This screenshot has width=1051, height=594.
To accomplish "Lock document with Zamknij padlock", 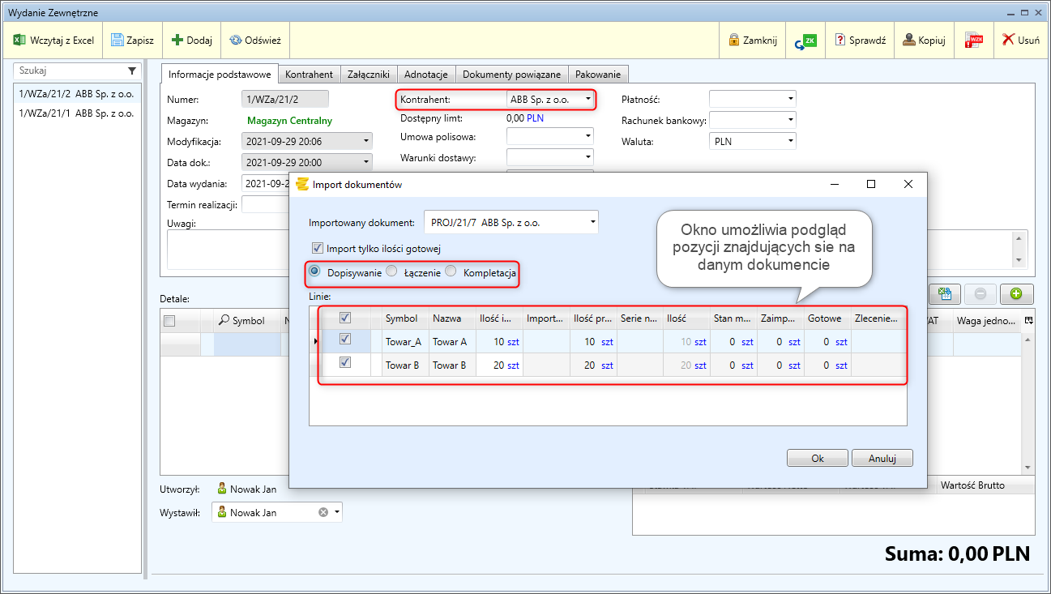I will [x=734, y=40].
